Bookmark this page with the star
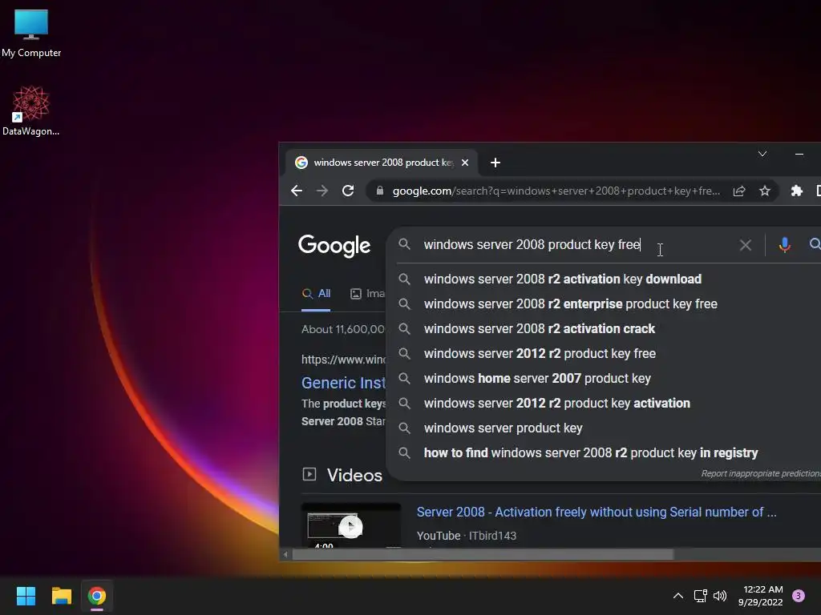 point(764,191)
